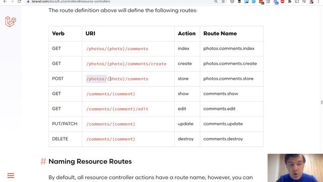The height and width of the screenshot is (182, 323).
Task: Click the /photos/{photo}/comments/create URI
Action: [126, 64]
